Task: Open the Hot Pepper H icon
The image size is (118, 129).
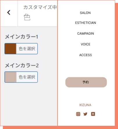Action: (93, 114)
